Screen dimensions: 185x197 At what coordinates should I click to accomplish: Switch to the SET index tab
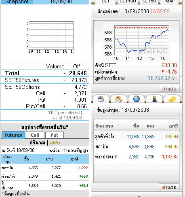tap(105, 2)
